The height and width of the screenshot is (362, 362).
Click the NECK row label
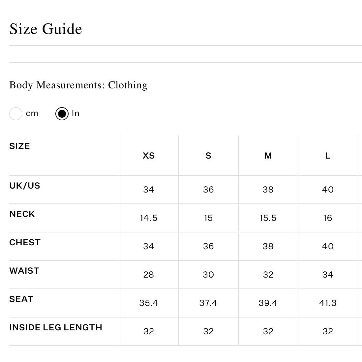click(22, 214)
